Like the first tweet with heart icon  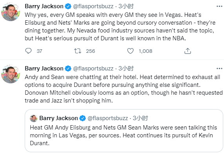[130, 51]
